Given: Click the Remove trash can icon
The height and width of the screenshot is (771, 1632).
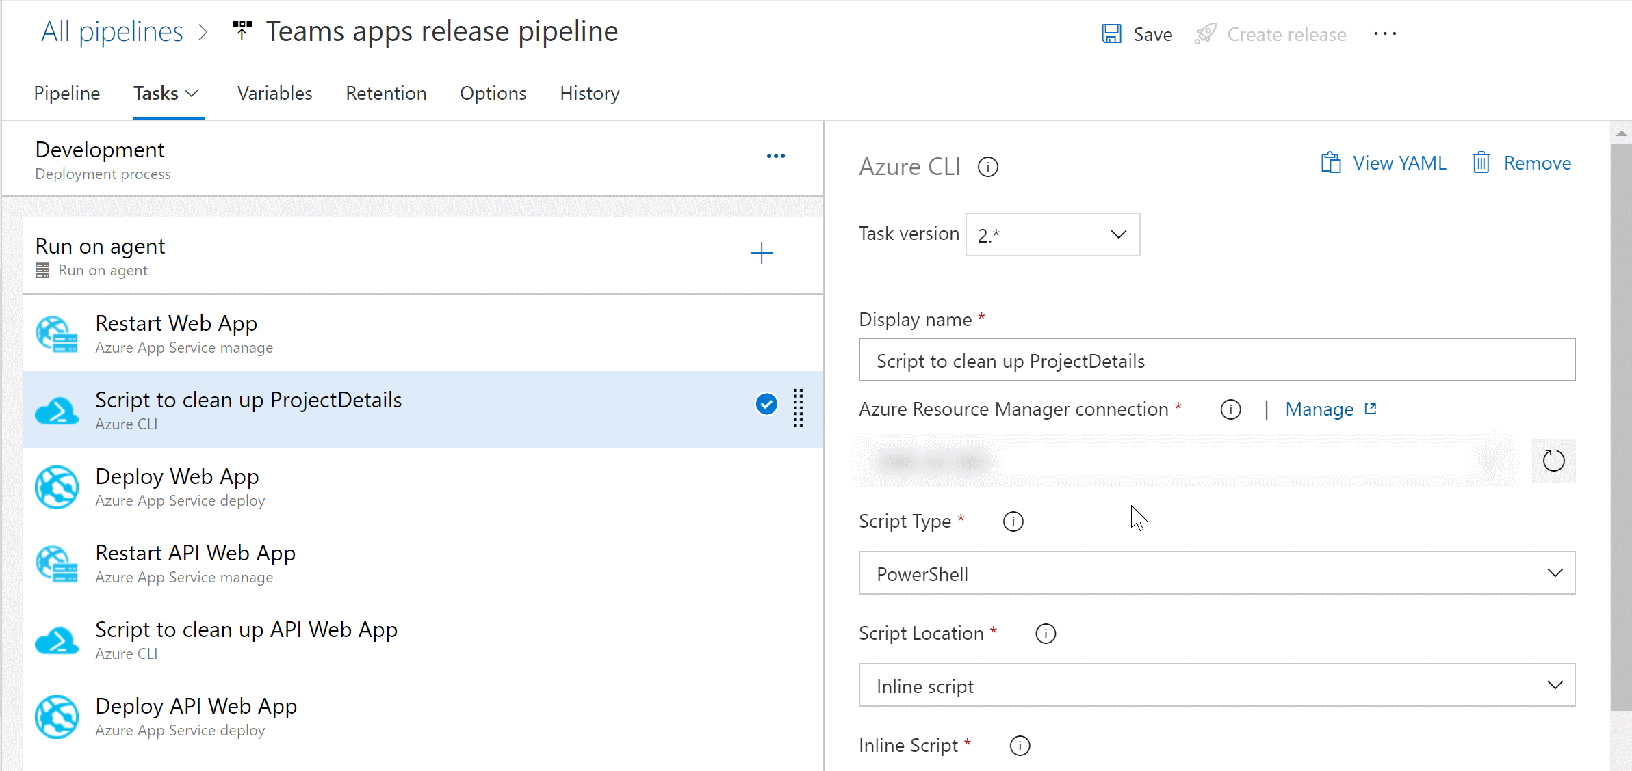Looking at the screenshot, I should [1481, 163].
